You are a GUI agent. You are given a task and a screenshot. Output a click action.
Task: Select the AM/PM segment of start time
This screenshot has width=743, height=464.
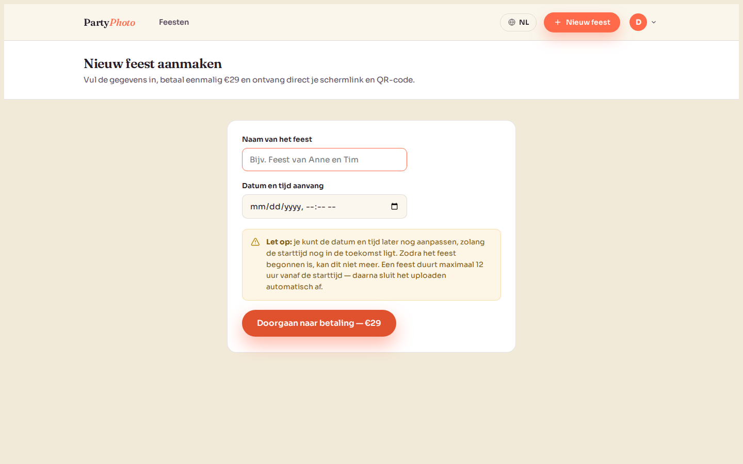332,207
